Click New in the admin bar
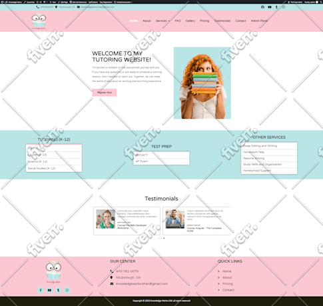The width and height of the screenshot is (323, 306). coord(53,2)
